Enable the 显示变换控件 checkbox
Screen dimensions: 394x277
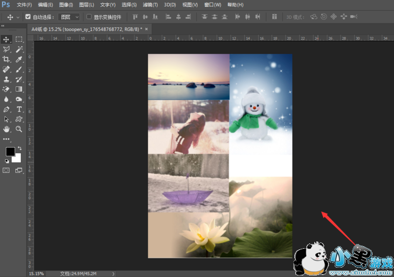89,17
